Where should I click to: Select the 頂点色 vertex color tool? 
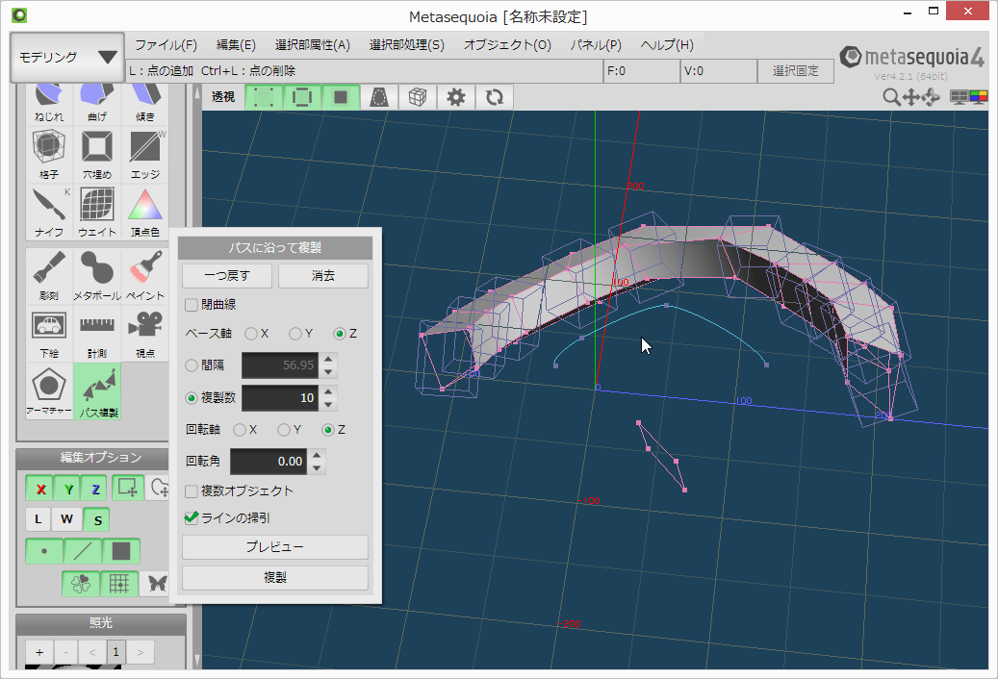(145, 213)
